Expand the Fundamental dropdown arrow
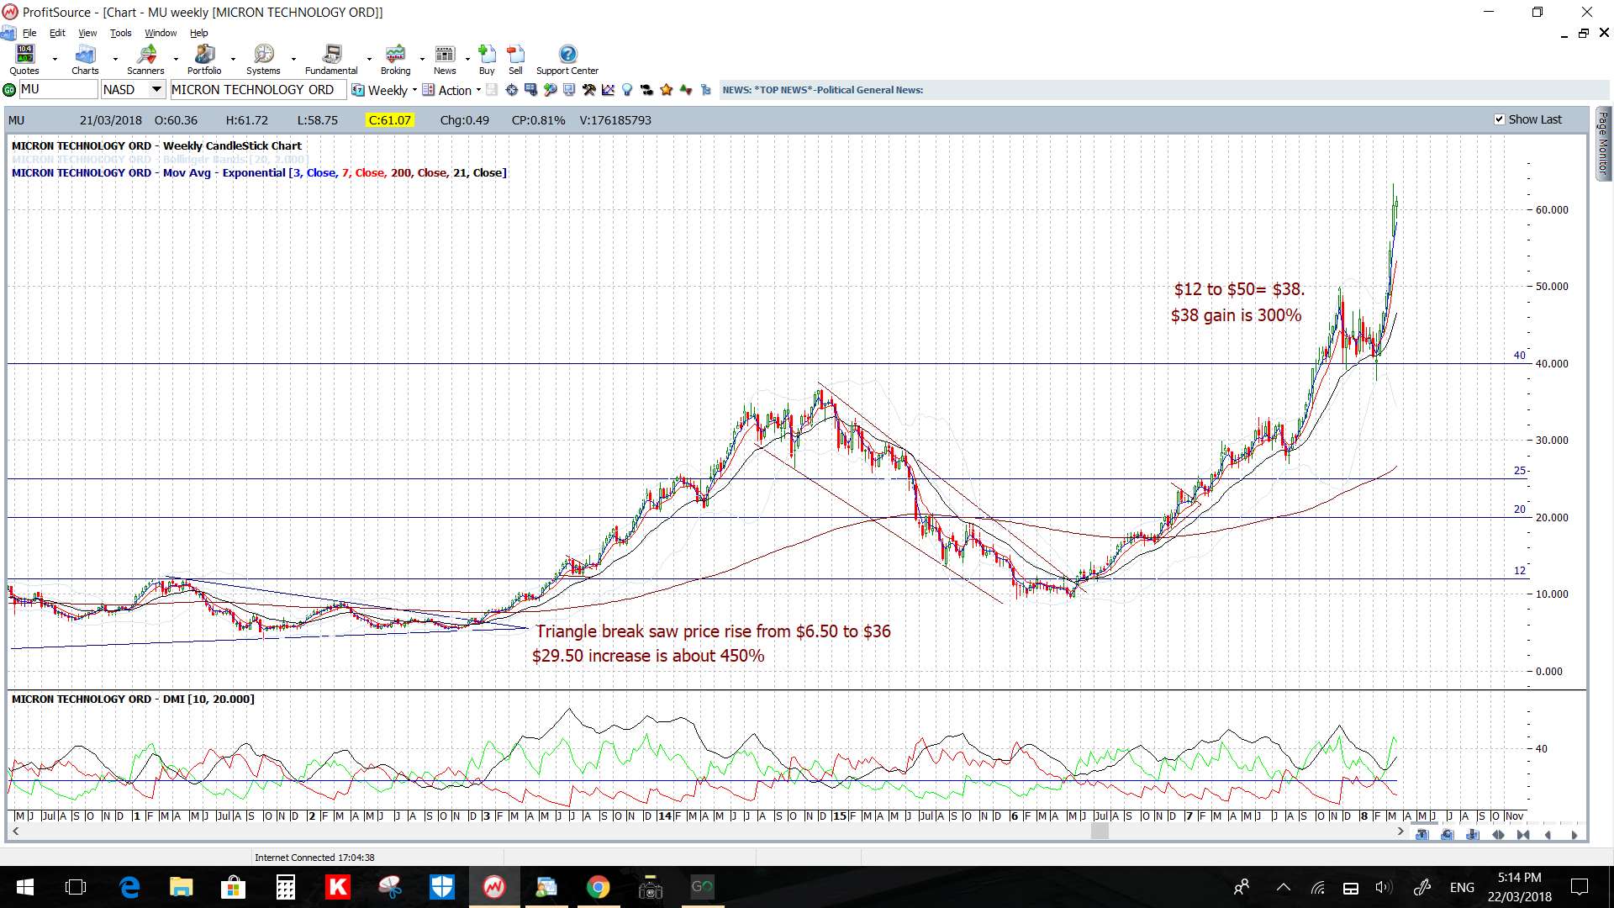This screenshot has width=1614, height=908. pos(369,60)
